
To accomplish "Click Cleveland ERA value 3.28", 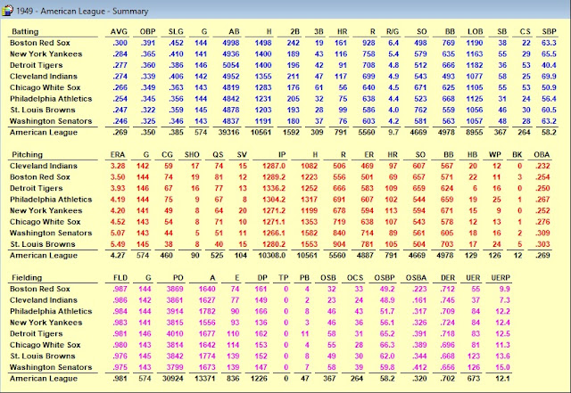I will point(118,166).
